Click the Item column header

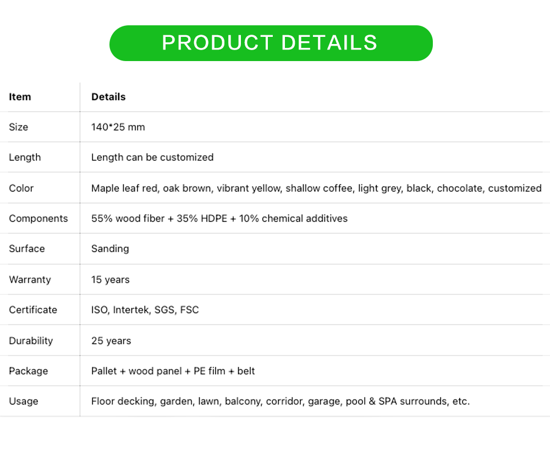[x=20, y=97]
